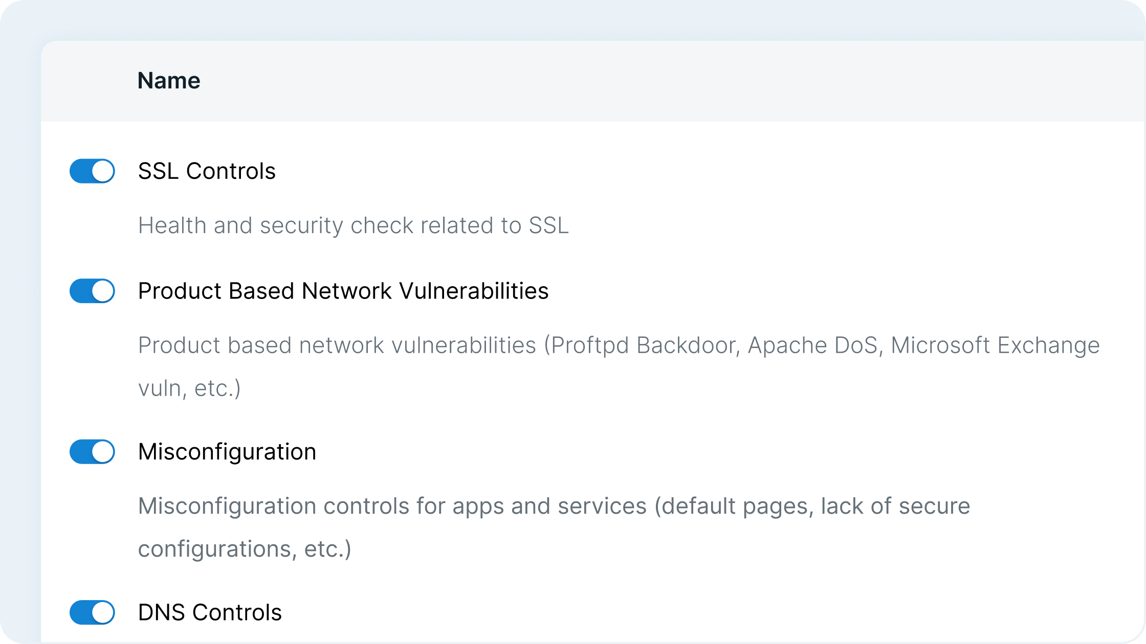Click the 'configurations, etc.)' description line
The height and width of the screenshot is (644, 1146).
(x=245, y=549)
